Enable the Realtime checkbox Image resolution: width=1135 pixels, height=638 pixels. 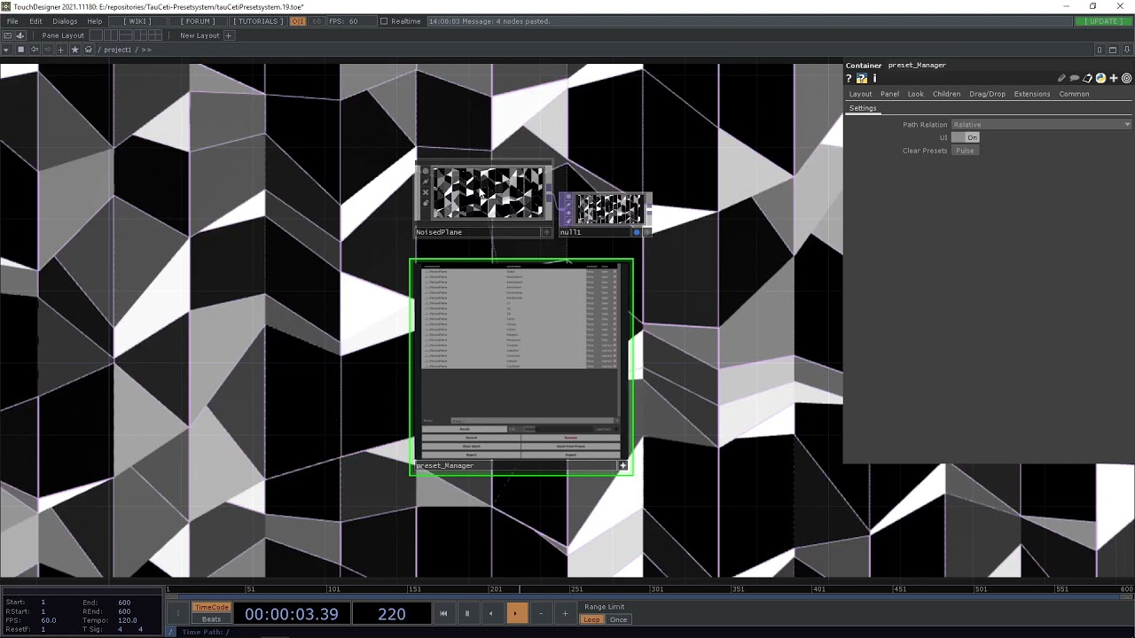(x=384, y=21)
